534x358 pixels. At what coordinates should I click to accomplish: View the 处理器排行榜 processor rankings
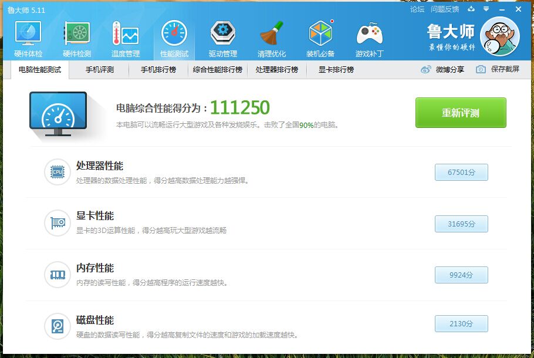coord(278,69)
